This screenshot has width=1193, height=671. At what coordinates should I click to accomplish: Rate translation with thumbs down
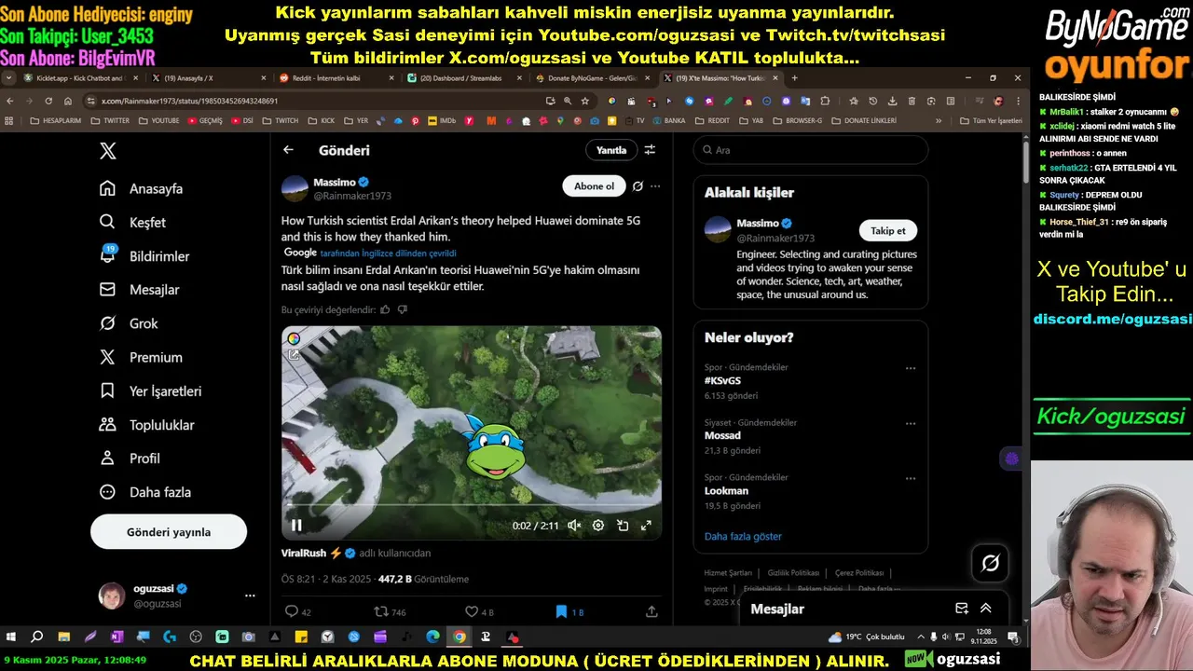(x=403, y=309)
